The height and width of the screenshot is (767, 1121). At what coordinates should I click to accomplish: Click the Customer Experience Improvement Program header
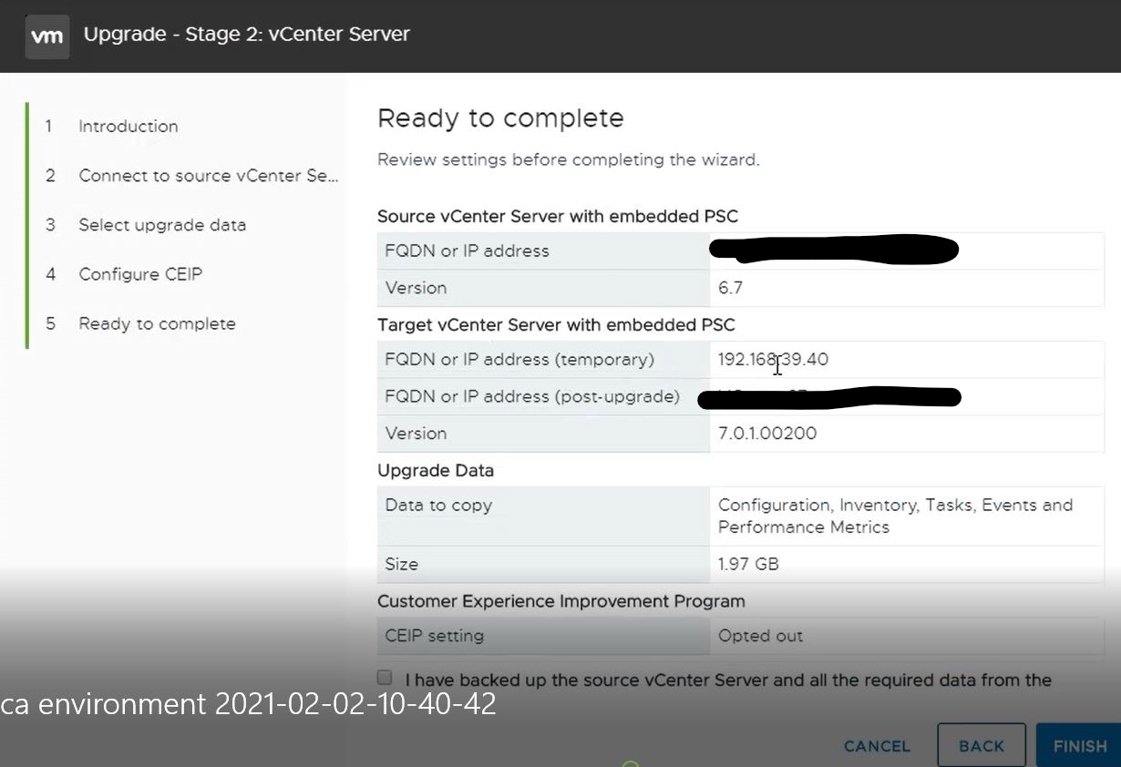point(561,601)
